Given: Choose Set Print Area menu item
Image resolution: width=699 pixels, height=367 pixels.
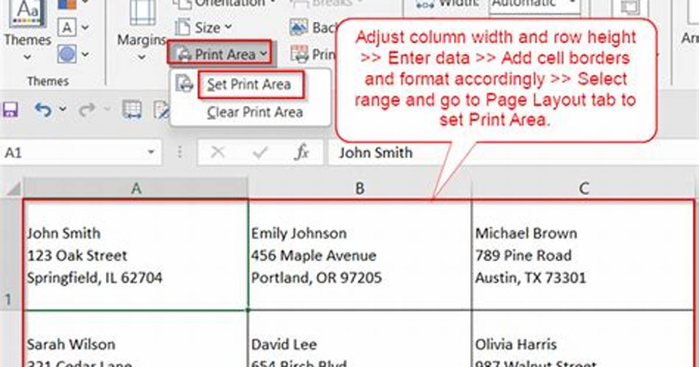Looking at the screenshot, I should [x=249, y=84].
